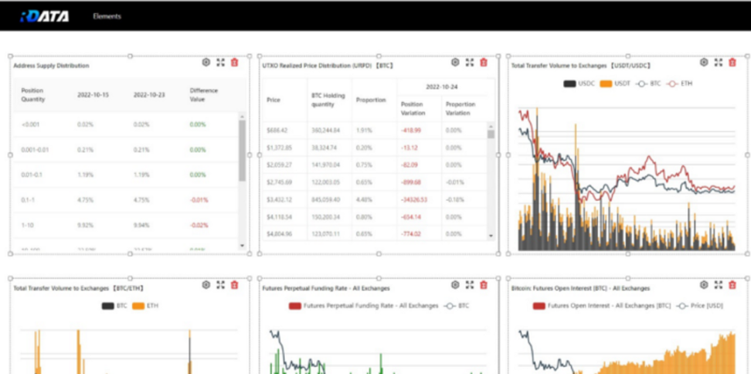Click the BTC Holding quantity column header
Image resolution: width=751 pixels, height=374 pixels.
point(323,100)
